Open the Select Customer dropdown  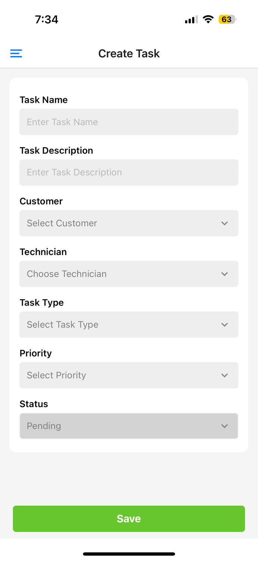(120, 223)
